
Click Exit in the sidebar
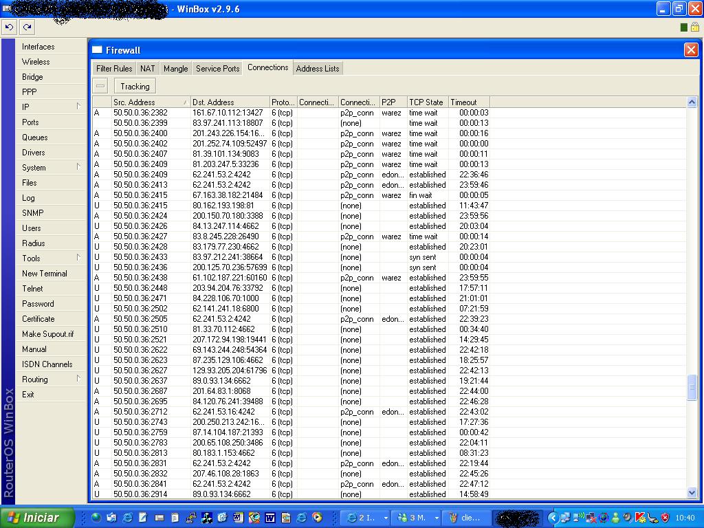tap(51, 394)
